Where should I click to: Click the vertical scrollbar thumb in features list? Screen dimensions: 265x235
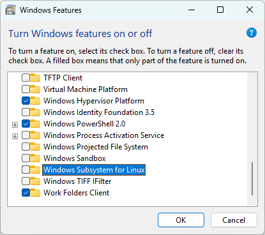click(x=252, y=179)
